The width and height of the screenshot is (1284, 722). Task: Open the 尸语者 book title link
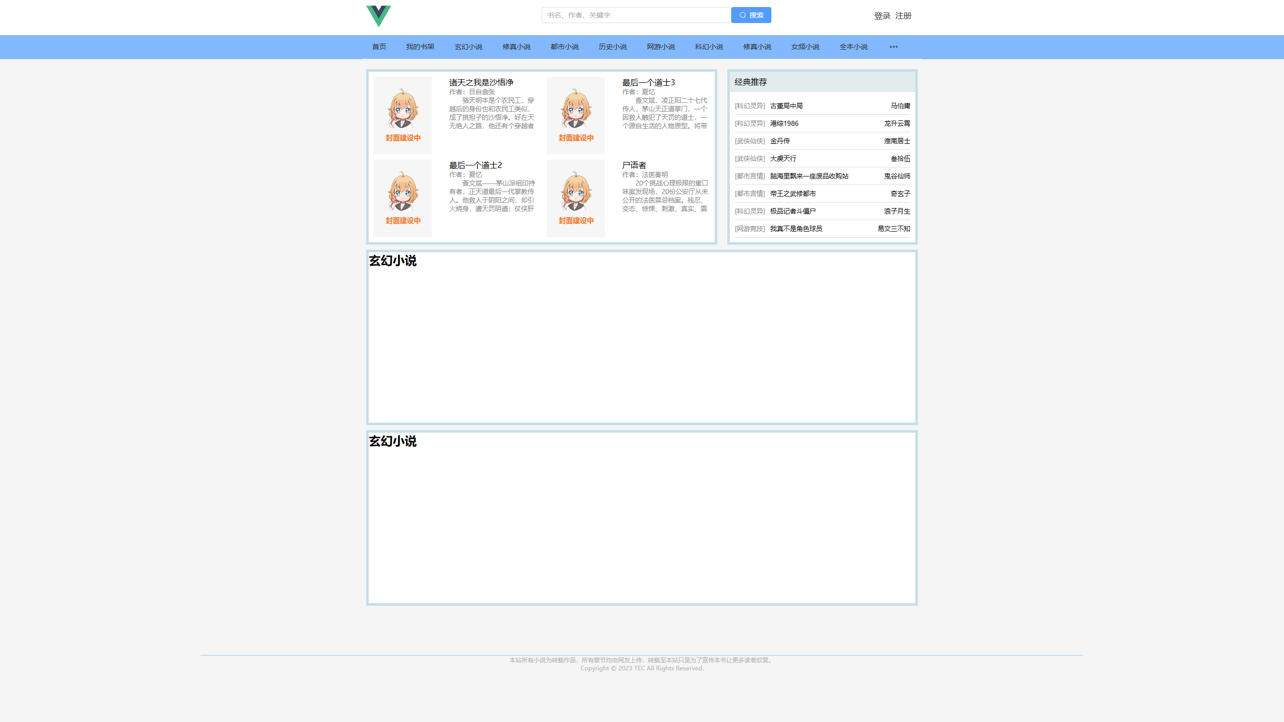point(634,165)
